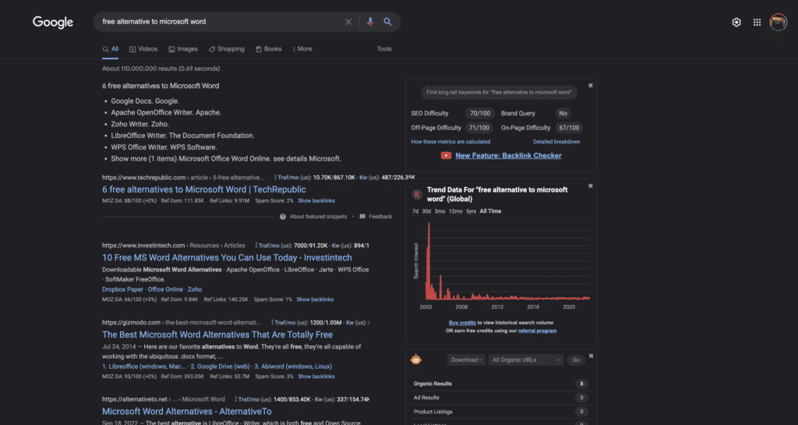Image resolution: width=798 pixels, height=425 pixels.
Task: Open the Zoho sitelink
Action: (x=195, y=289)
